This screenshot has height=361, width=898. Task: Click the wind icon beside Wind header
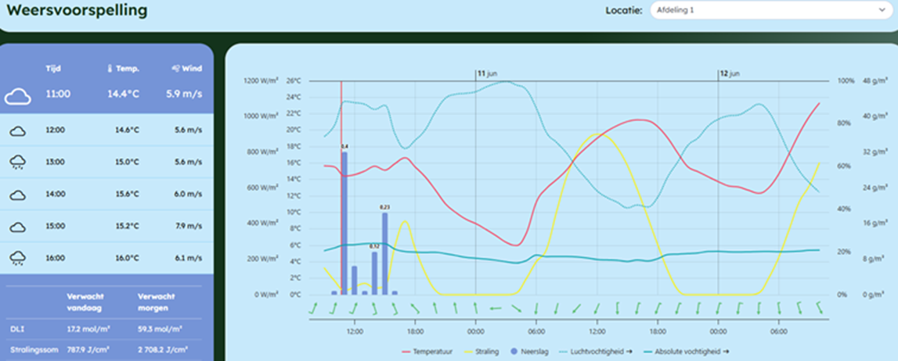(x=176, y=69)
